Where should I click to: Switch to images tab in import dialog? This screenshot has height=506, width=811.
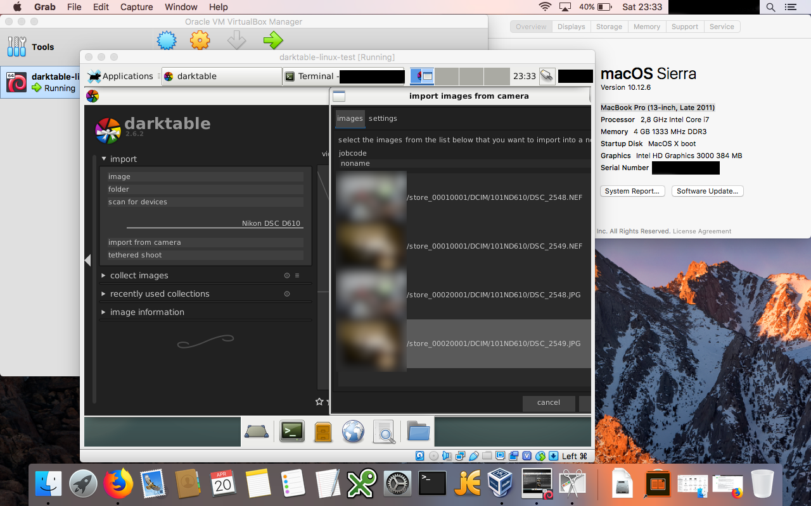point(350,118)
